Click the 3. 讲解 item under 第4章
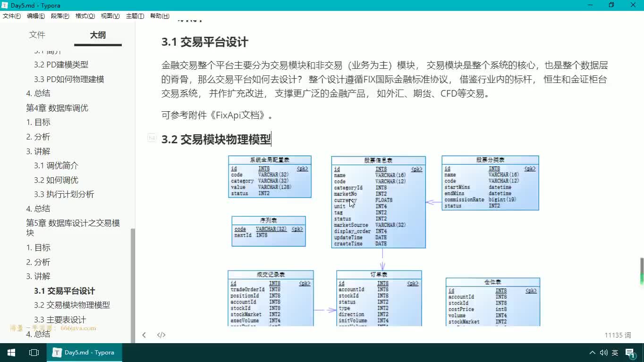The width and height of the screenshot is (644, 362). point(38,151)
